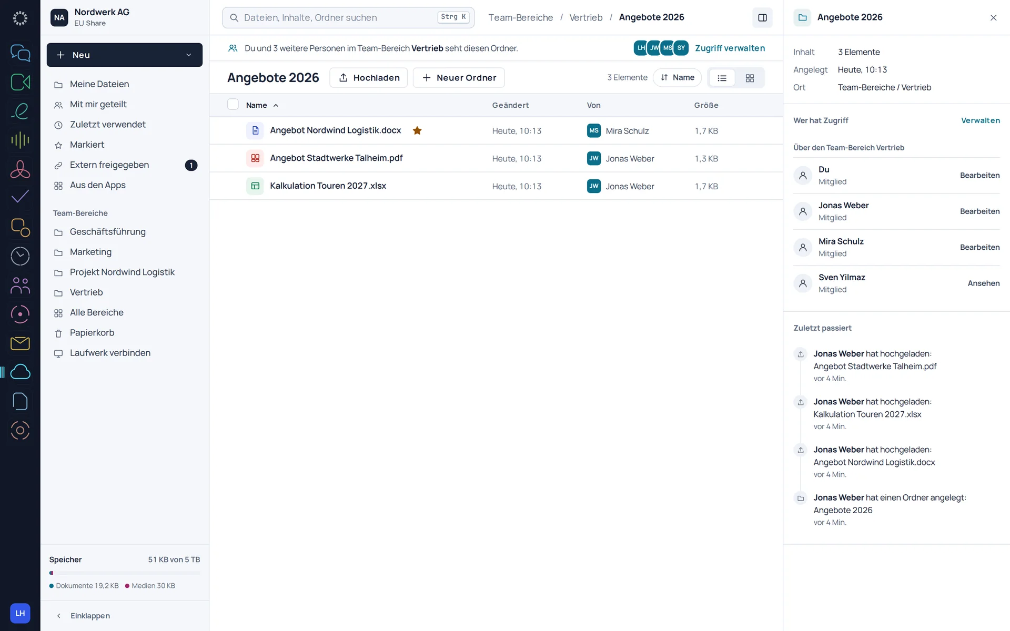Click the LH user avatar at bottom left

[x=20, y=613]
